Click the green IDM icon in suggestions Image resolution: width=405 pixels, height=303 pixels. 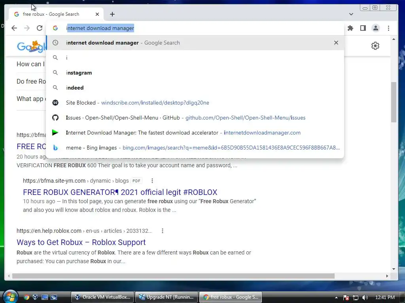(55, 133)
